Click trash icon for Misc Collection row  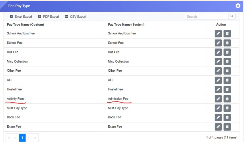tap(227, 62)
